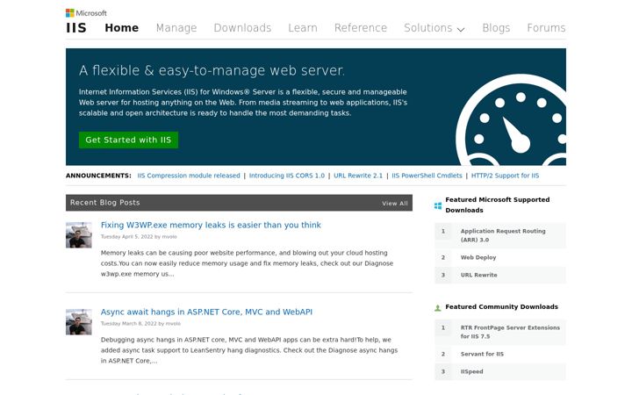This screenshot has width=632, height=395.
Task: Open the Learn menu item
Action: point(303,28)
